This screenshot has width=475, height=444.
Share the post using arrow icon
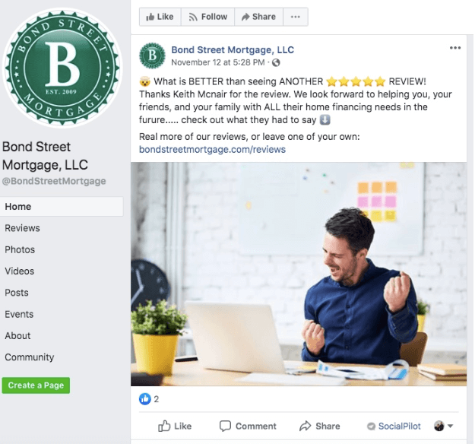(319, 426)
